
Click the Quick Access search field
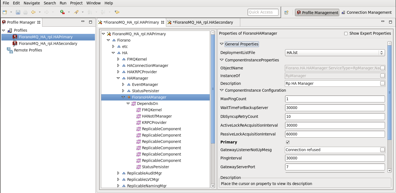pyautogui.click(x=263, y=12)
